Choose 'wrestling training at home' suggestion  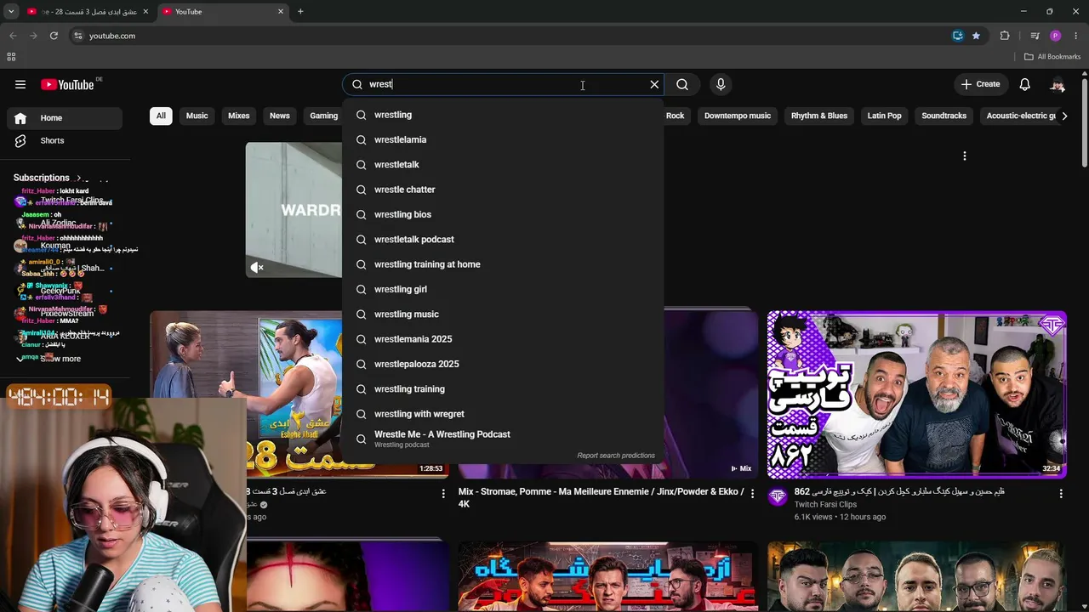coord(503,264)
